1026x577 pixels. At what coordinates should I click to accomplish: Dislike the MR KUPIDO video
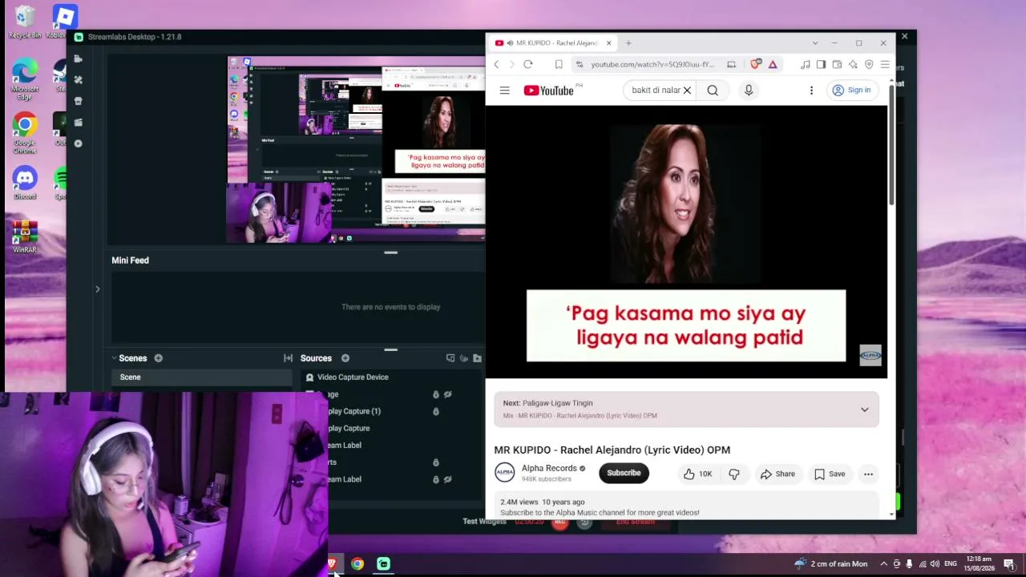coord(734,474)
